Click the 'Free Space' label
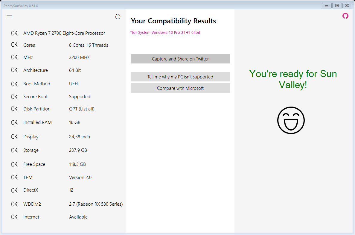 [x=34, y=164]
